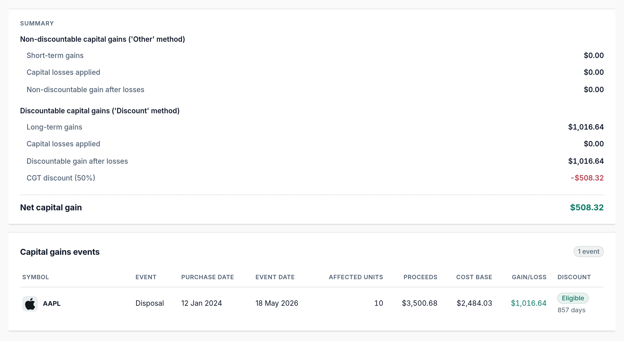
Task: Click the Non-discountable gain after losses label
Action: pyautogui.click(x=85, y=90)
